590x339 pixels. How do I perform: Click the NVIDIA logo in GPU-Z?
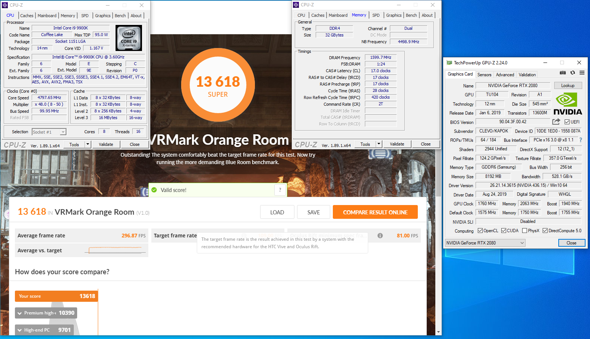[x=568, y=104]
